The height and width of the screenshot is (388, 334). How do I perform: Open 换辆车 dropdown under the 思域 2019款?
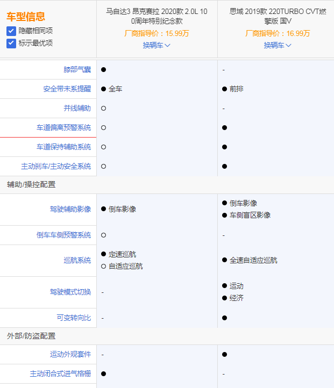(278, 46)
